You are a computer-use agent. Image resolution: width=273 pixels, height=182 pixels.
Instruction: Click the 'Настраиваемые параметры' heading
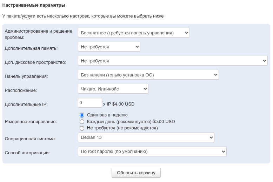coord(34,6)
